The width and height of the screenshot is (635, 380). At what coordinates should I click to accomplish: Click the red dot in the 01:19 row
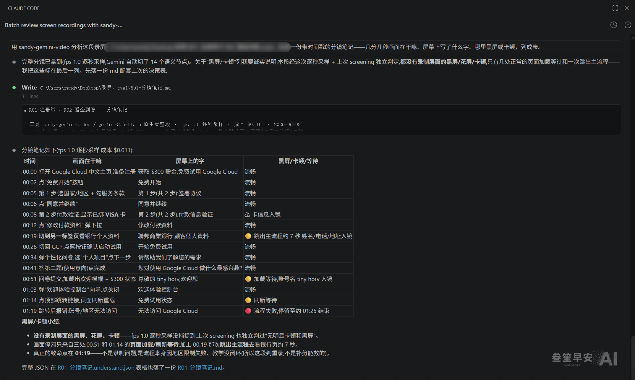point(248,311)
